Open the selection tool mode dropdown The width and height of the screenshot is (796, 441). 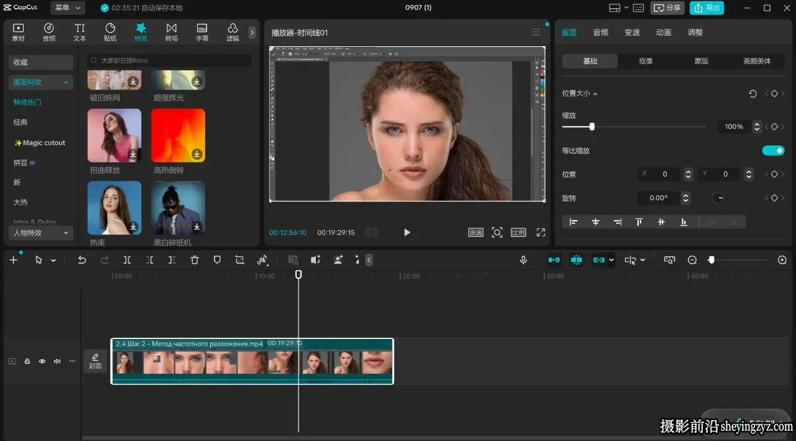53,261
